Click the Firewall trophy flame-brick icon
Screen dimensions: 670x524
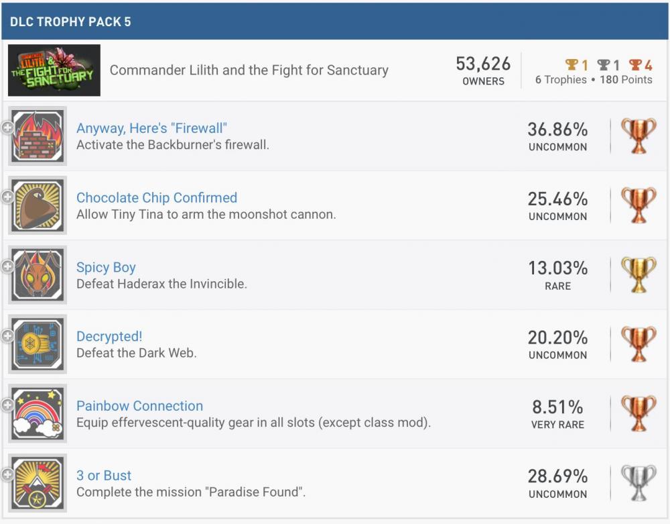click(x=38, y=136)
